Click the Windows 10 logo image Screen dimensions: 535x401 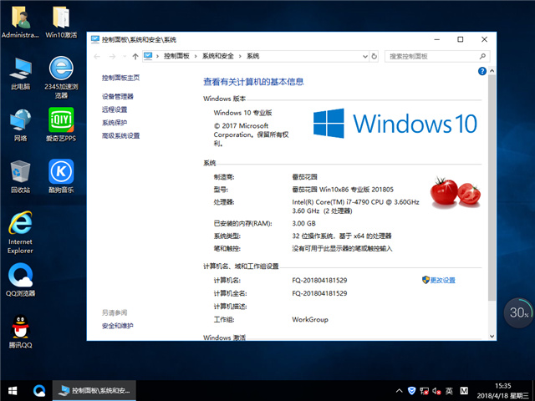tap(395, 124)
